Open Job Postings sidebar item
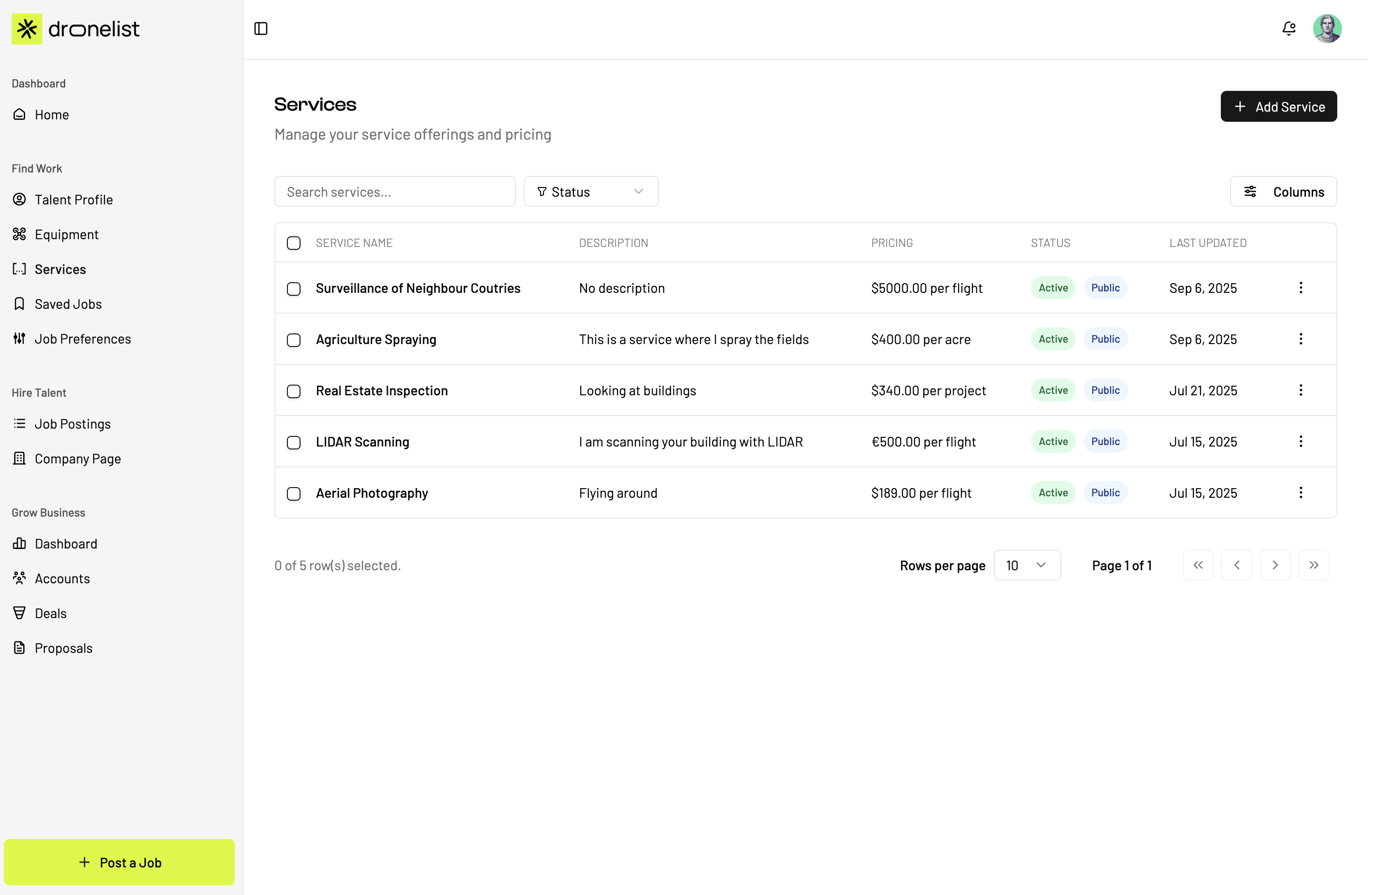Screen dimensions: 1373x895 point(72,423)
